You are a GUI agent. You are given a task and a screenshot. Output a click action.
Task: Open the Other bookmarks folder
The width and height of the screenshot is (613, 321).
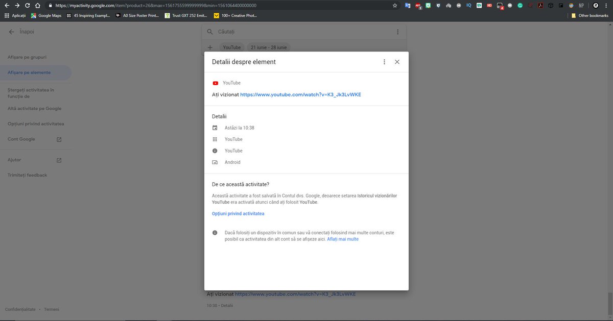(590, 16)
